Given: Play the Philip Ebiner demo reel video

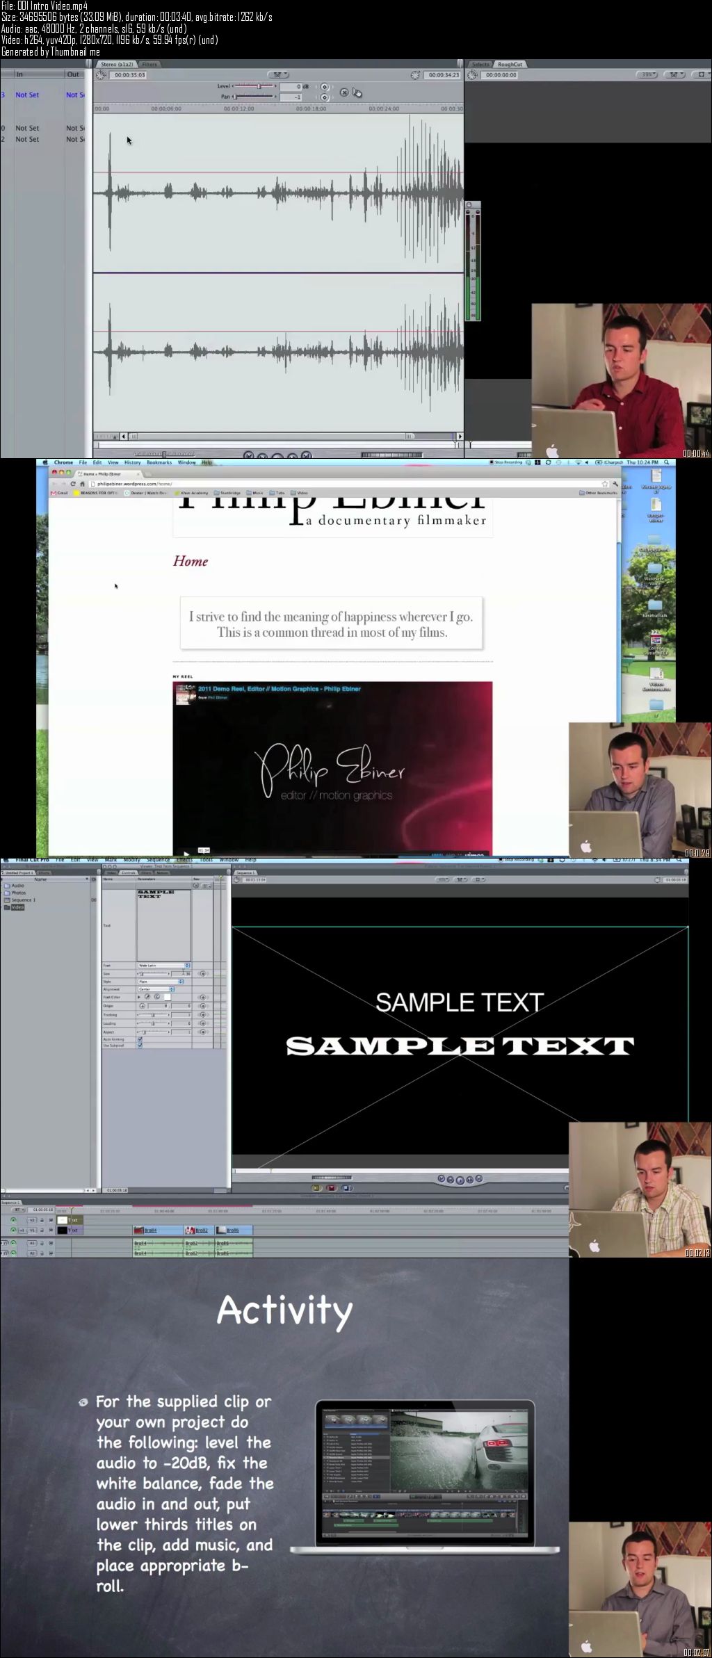Looking at the screenshot, I should (185, 854).
